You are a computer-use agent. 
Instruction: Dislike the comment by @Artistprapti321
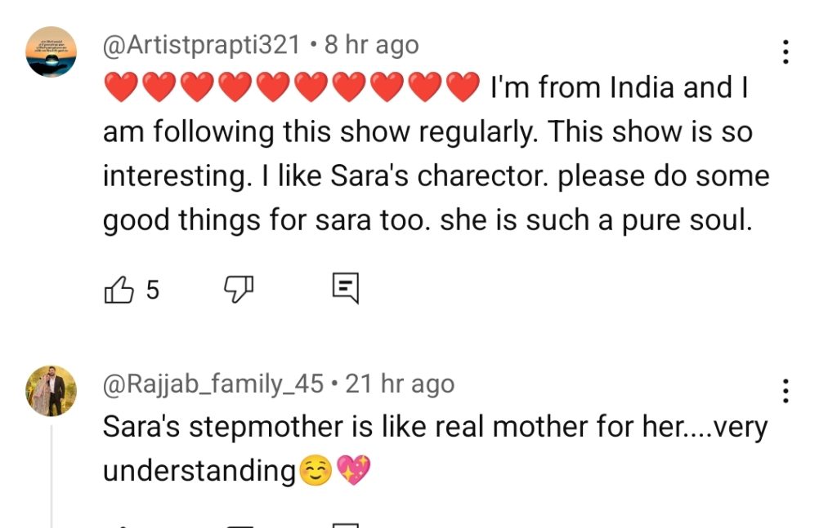pyautogui.click(x=239, y=288)
